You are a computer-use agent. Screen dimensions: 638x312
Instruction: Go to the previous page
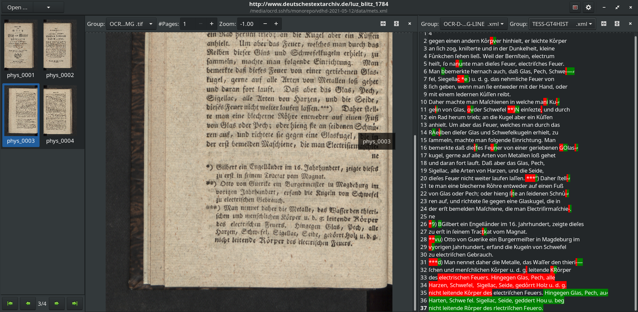[x=28, y=303]
